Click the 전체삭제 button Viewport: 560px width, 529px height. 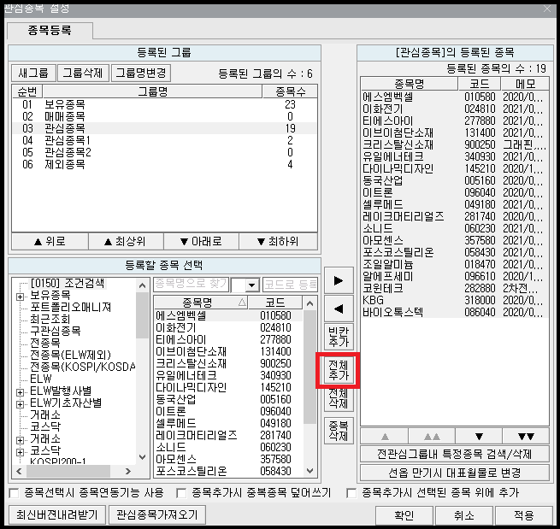[x=339, y=399]
